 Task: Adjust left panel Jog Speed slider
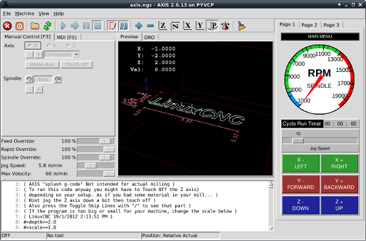pyautogui.click(x=96, y=165)
